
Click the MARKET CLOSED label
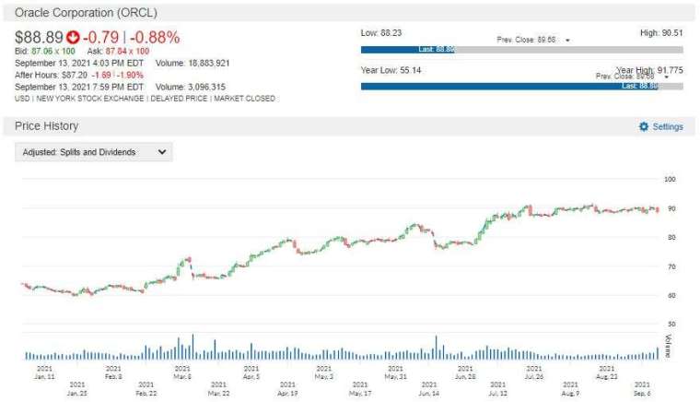click(244, 99)
